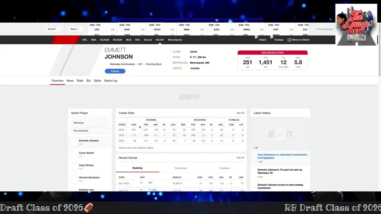This screenshot has width=381, height=214.
Task: Select the Overview tab
Action: tap(57, 81)
